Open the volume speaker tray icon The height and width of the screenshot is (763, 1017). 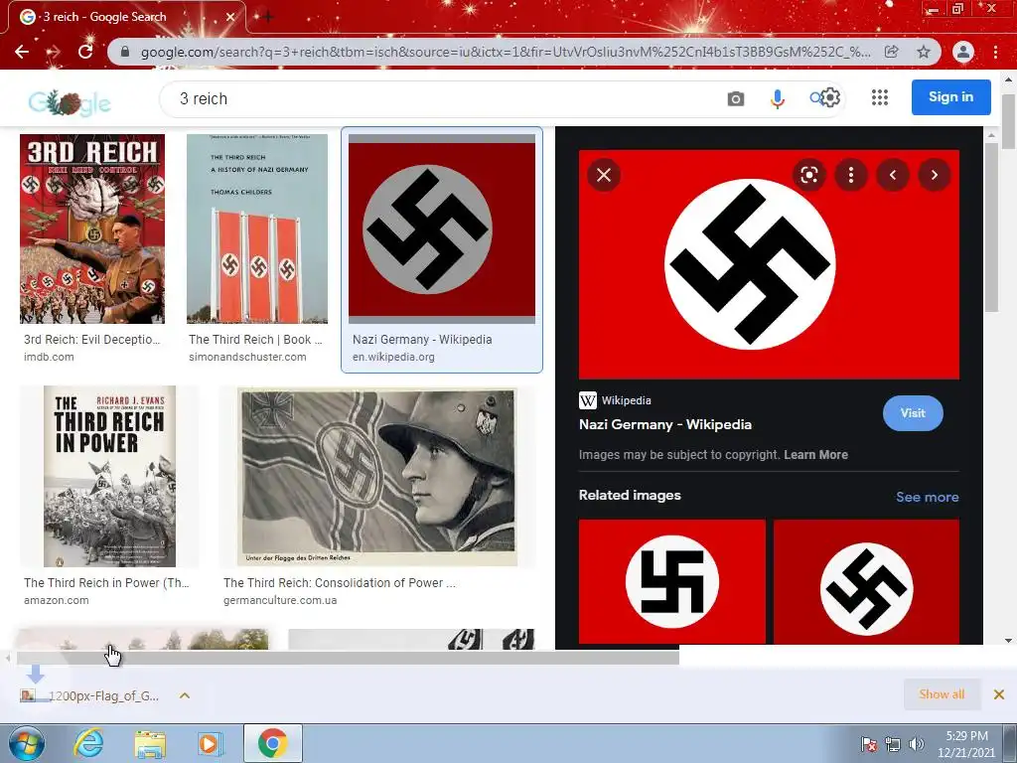[x=916, y=744]
